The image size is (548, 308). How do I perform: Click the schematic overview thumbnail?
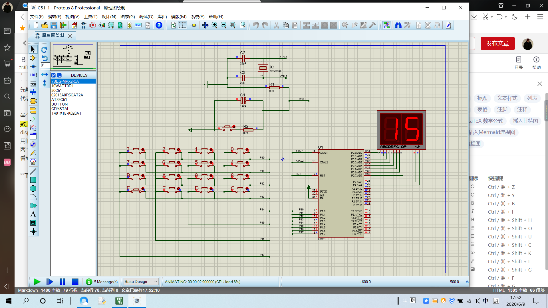pyautogui.click(x=73, y=56)
